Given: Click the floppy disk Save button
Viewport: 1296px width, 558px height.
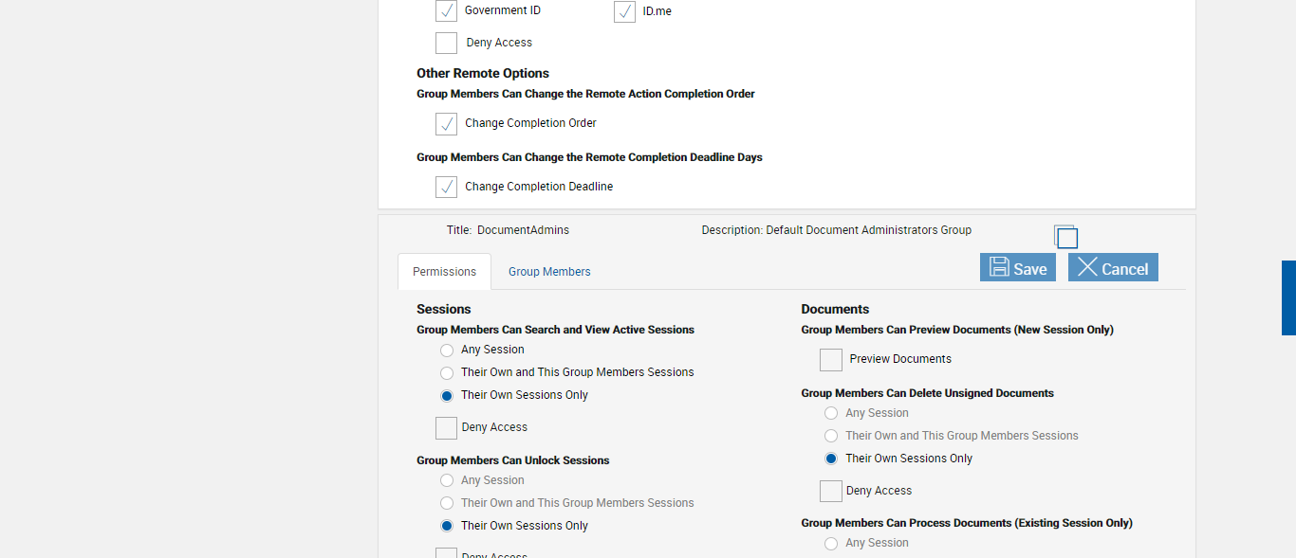Looking at the screenshot, I should pyautogui.click(x=1017, y=267).
